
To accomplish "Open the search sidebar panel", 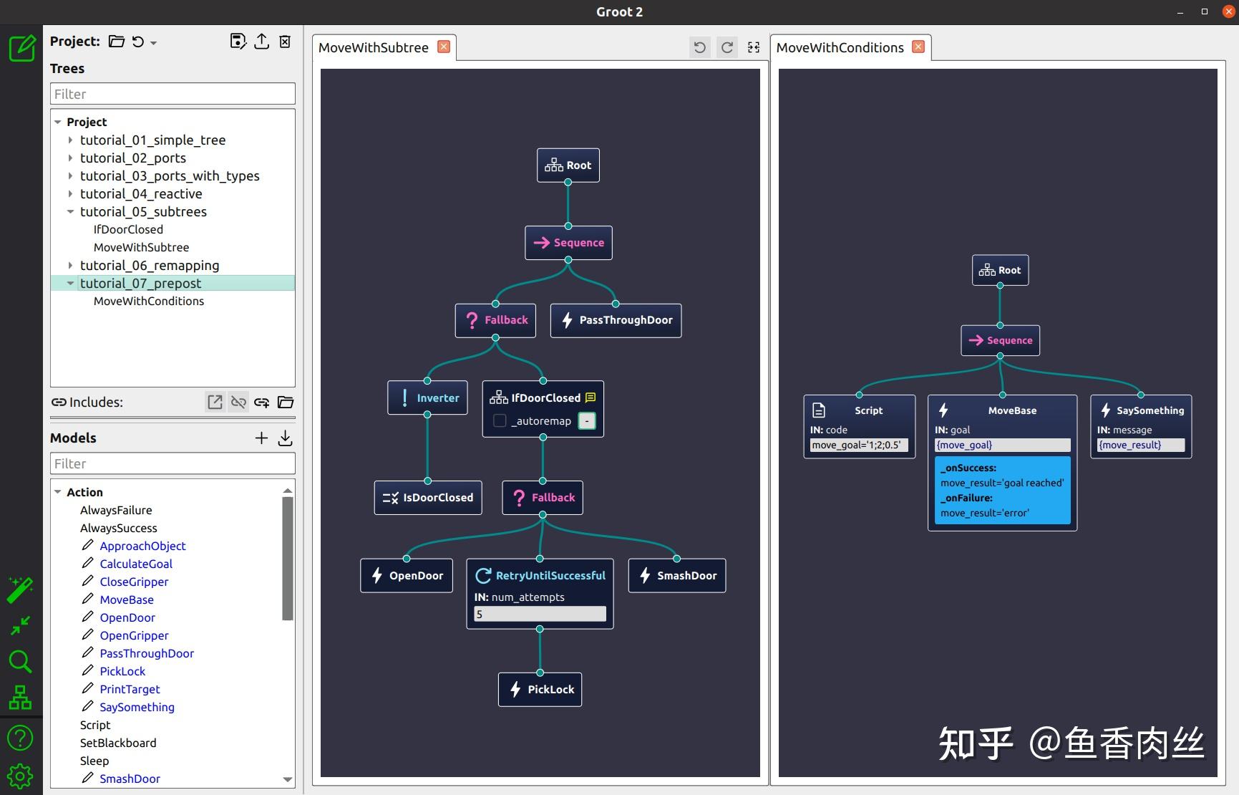I will 20,662.
